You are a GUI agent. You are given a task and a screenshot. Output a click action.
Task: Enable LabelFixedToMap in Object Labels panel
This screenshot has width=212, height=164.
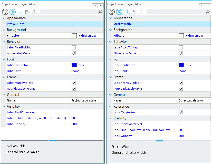pyautogui.click(x=181, y=47)
